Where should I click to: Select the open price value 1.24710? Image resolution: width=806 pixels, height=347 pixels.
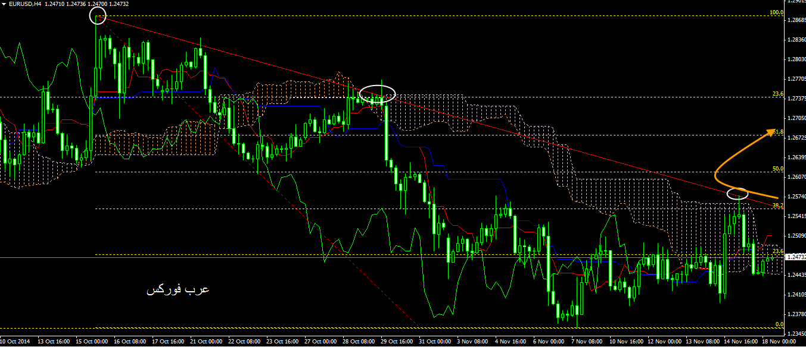click(x=55, y=4)
